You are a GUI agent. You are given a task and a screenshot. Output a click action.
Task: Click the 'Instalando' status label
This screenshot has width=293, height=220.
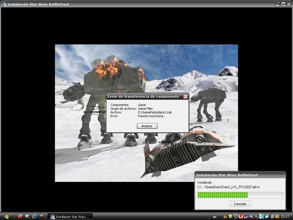coord(204,182)
